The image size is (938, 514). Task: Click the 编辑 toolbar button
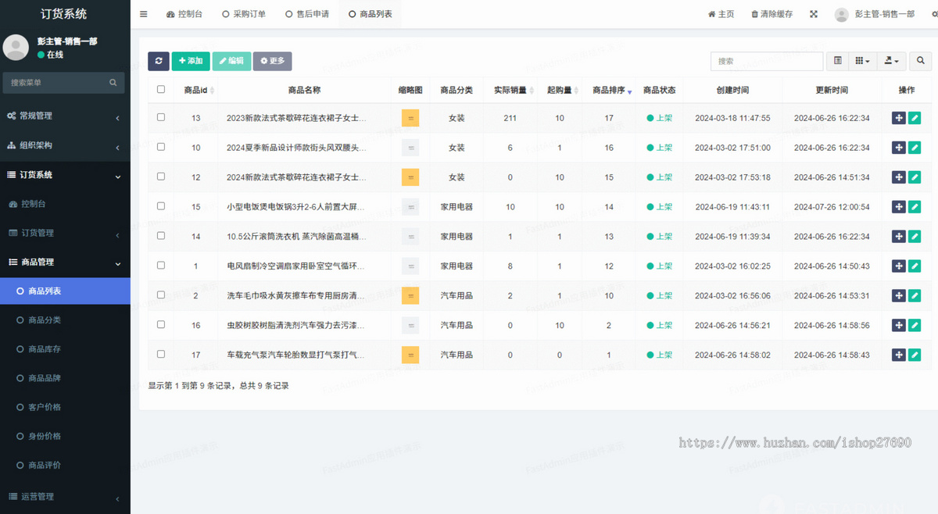(231, 61)
